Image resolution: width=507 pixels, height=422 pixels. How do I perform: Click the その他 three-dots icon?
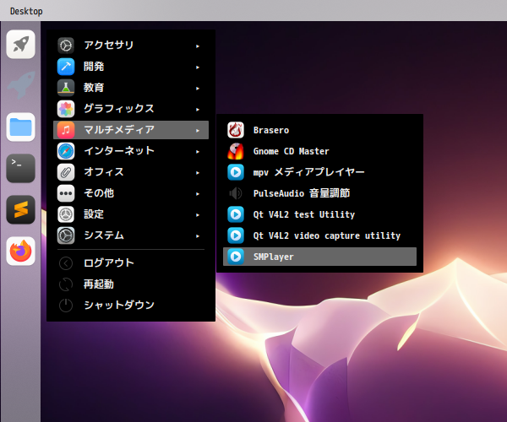(66, 193)
